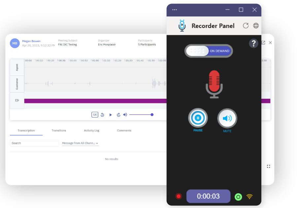Click the No results message
Image resolution: width=297 pixels, height=208 pixels.
coord(112,159)
